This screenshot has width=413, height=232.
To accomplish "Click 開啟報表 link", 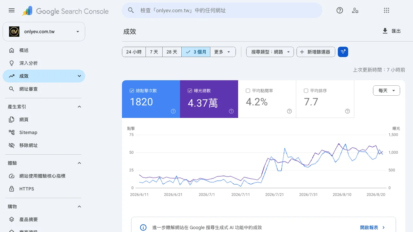I will pyautogui.click(x=369, y=227).
